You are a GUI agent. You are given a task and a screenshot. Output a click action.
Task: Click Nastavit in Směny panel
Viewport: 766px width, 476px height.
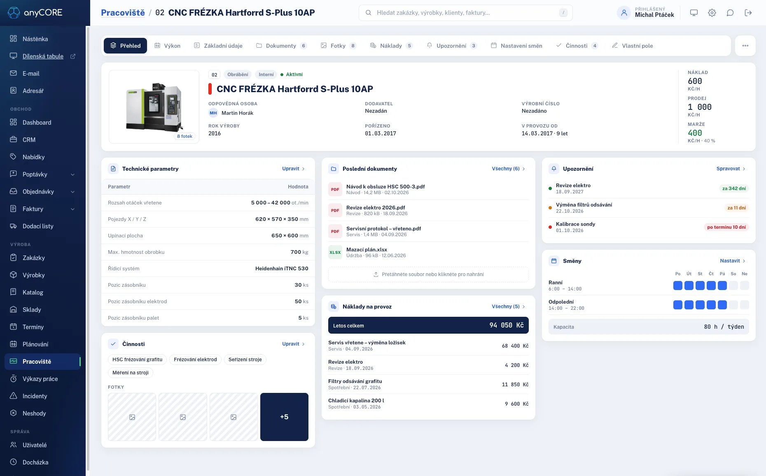(733, 261)
